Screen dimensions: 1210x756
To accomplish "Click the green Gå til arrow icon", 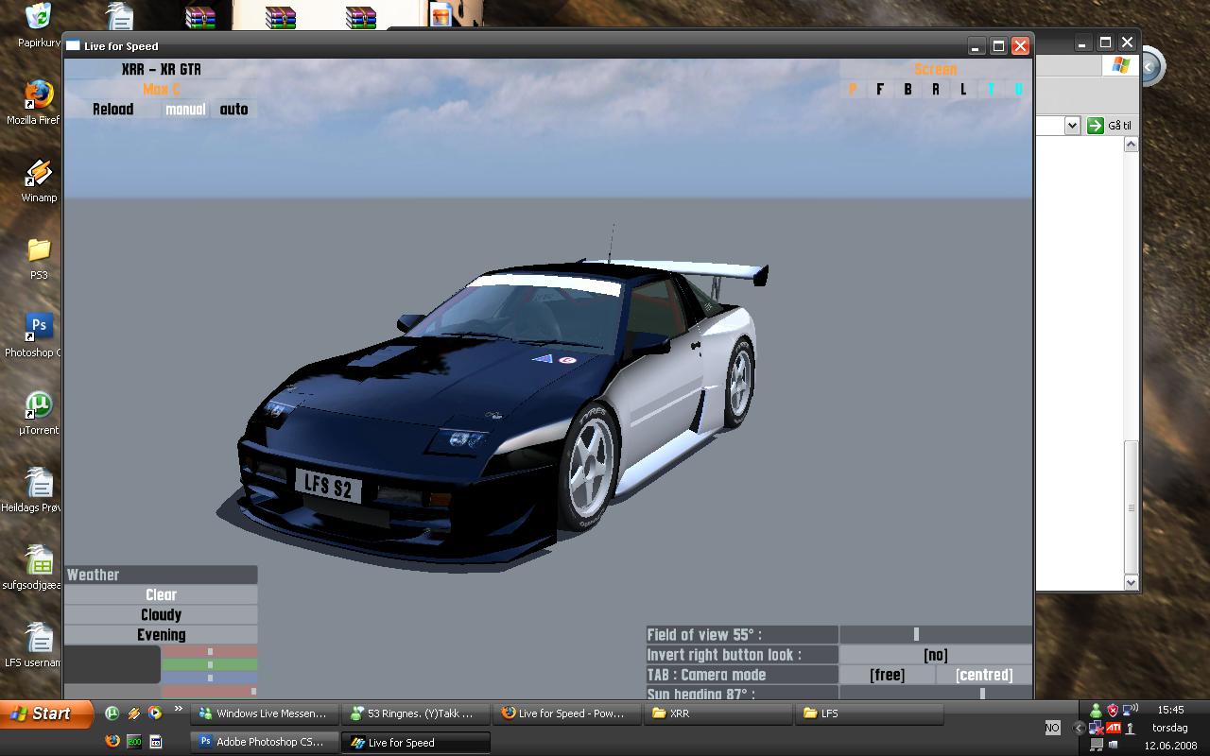I will (1096, 126).
